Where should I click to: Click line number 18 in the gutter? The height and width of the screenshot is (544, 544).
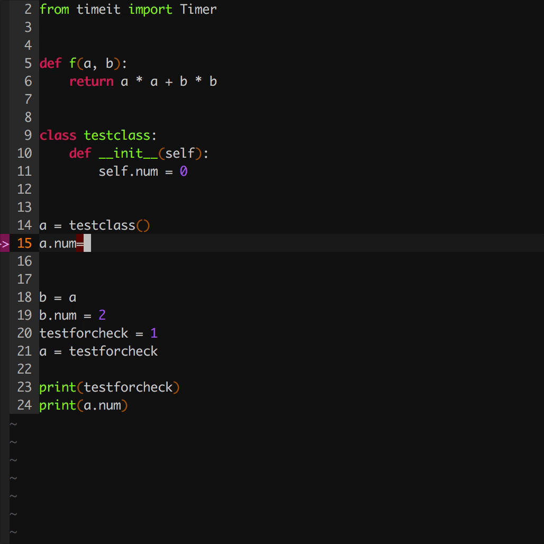pos(24,297)
